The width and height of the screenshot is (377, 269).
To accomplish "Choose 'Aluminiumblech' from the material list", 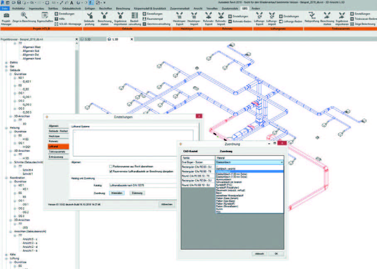I will click(x=250, y=179).
